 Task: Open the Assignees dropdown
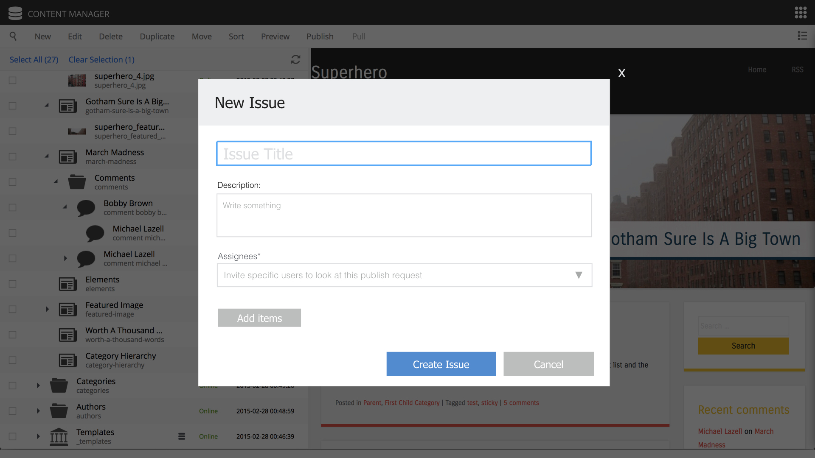pyautogui.click(x=405, y=275)
